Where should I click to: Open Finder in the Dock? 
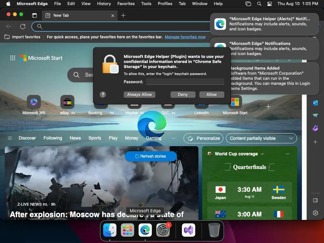pos(110,230)
